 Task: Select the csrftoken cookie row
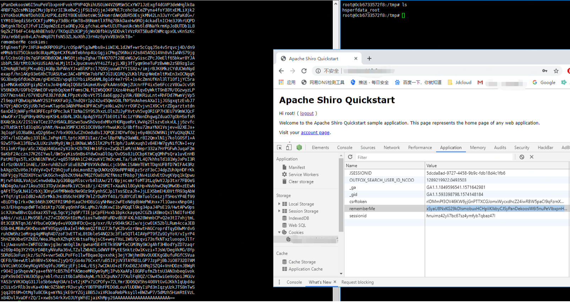pos(457,201)
